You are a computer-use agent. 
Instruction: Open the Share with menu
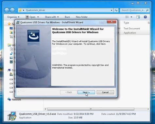pyautogui.click(x=52, y=17)
